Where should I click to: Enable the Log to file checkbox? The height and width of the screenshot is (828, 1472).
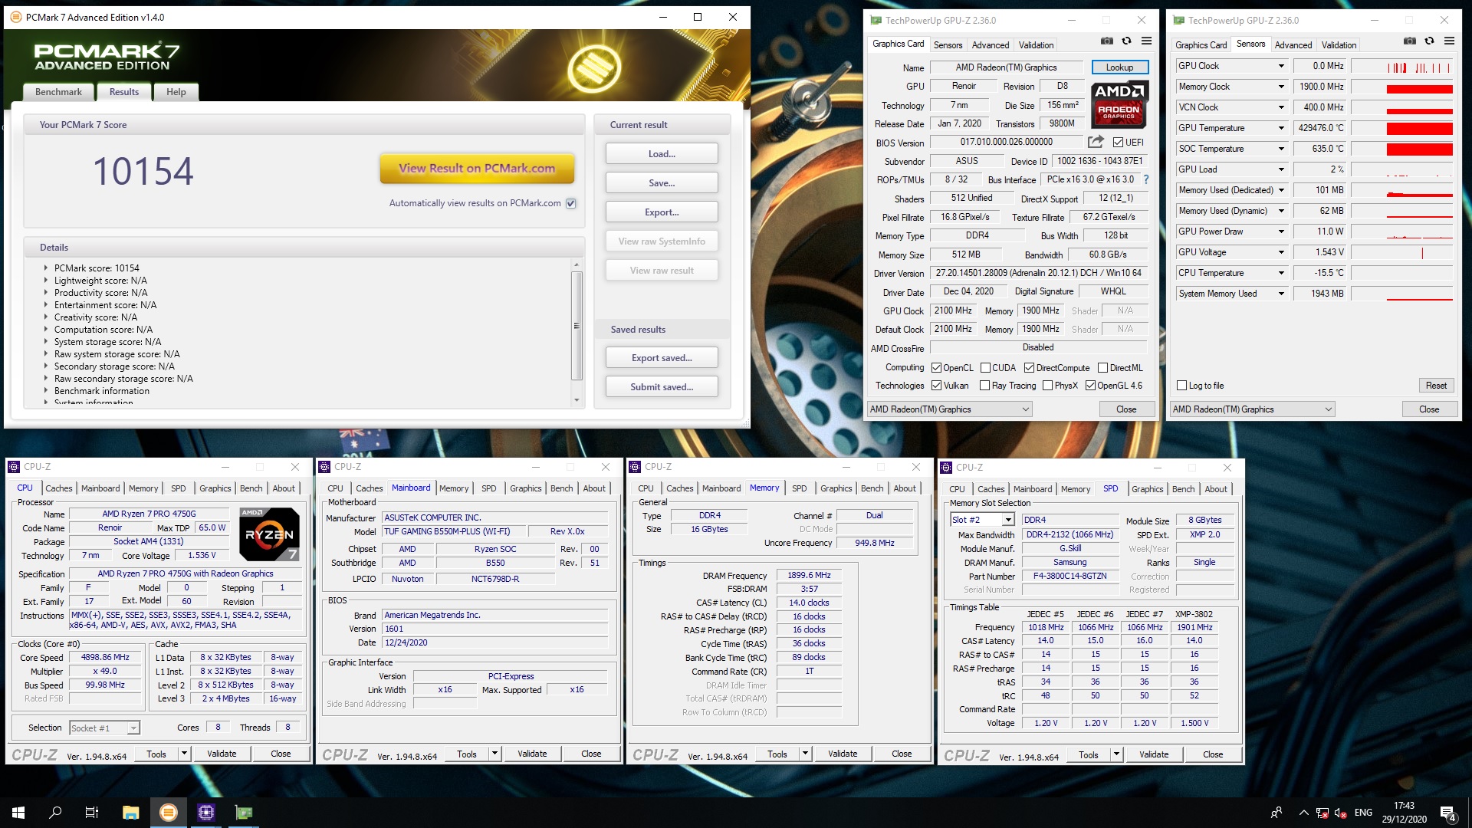pos(1181,386)
